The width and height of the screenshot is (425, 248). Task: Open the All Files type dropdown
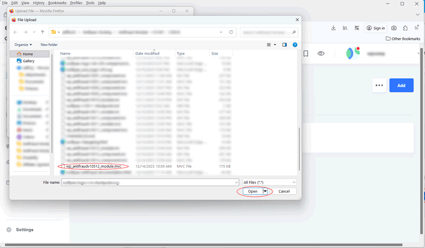coord(269,182)
